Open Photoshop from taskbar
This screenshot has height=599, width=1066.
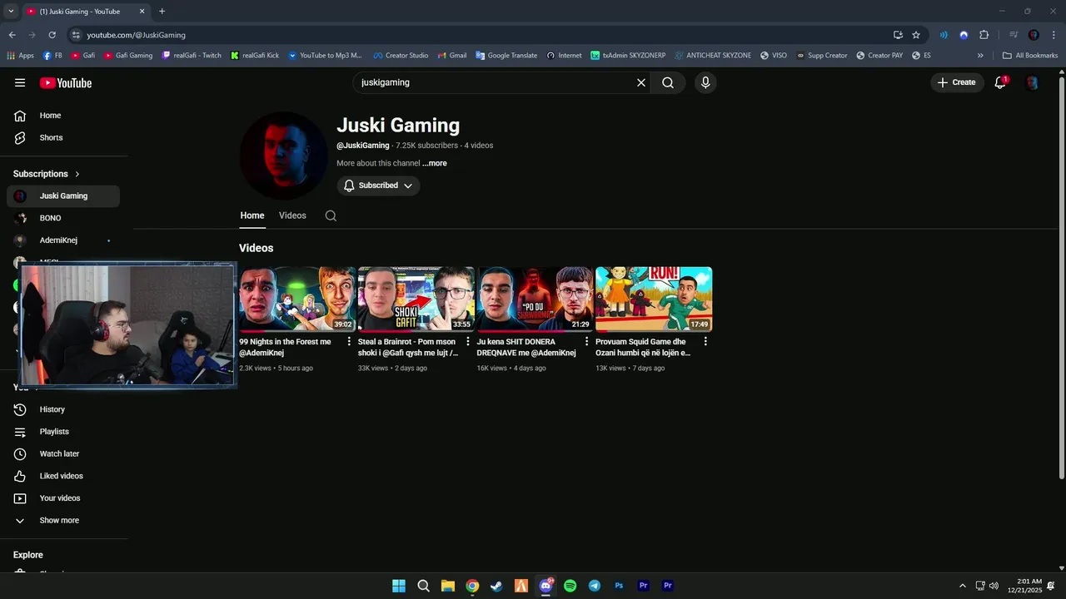coord(619,586)
